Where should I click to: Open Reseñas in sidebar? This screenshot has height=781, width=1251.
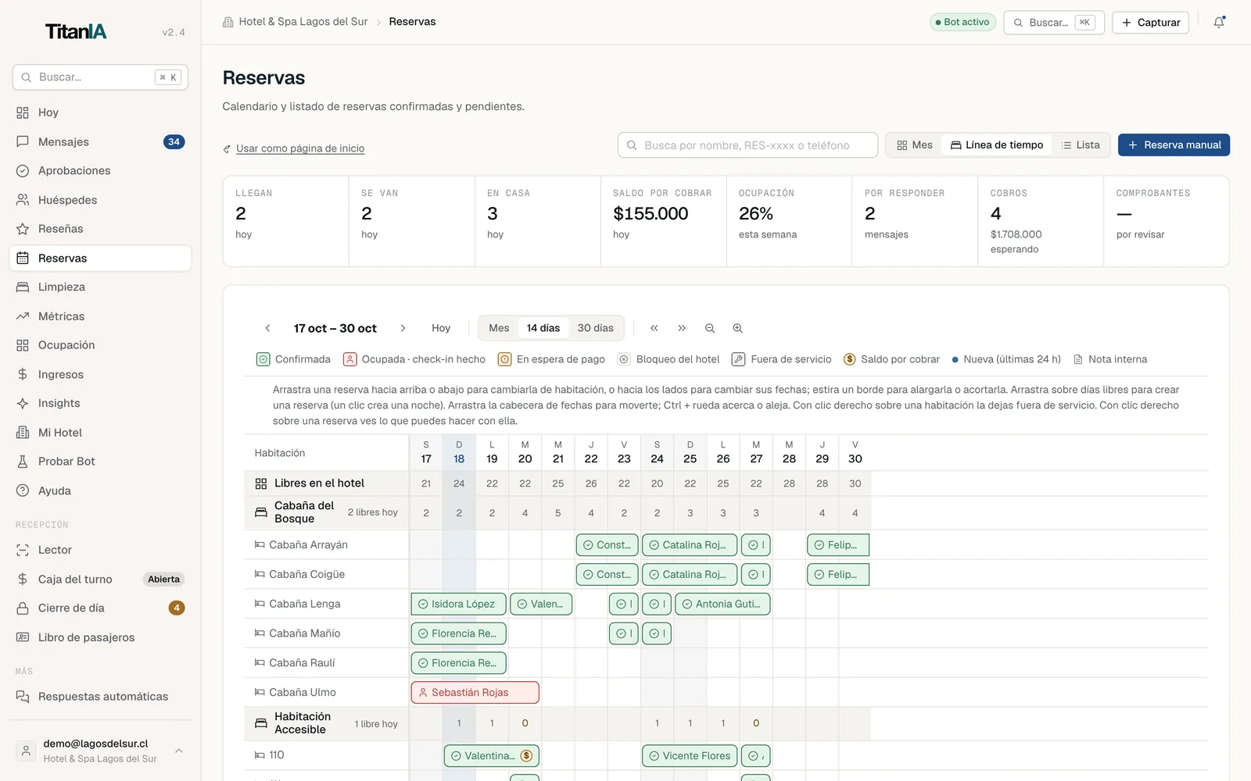(x=100, y=229)
